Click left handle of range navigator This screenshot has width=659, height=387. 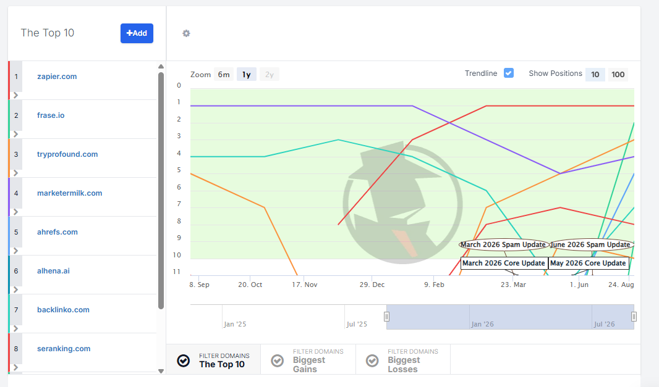click(386, 317)
